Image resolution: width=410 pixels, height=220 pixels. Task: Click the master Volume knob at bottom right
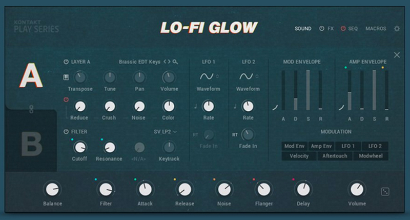pyautogui.click(x=357, y=189)
